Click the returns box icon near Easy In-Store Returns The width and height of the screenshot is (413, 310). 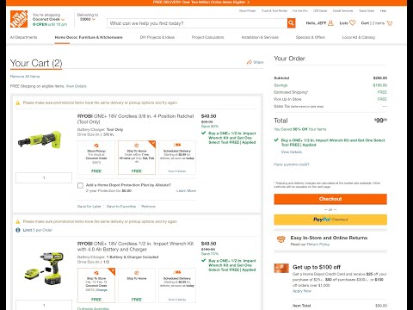[x=281, y=239]
